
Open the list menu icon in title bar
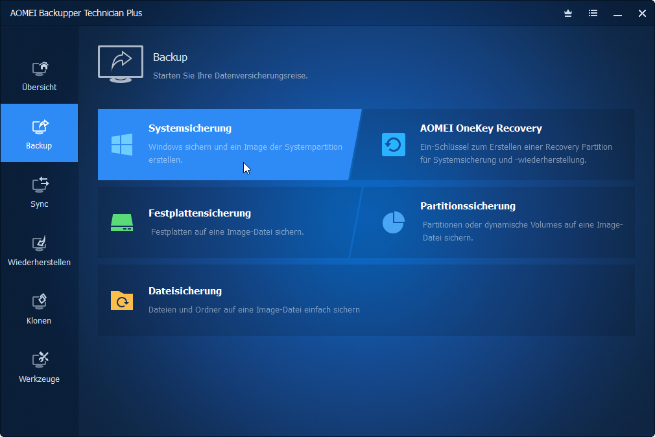coord(593,14)
